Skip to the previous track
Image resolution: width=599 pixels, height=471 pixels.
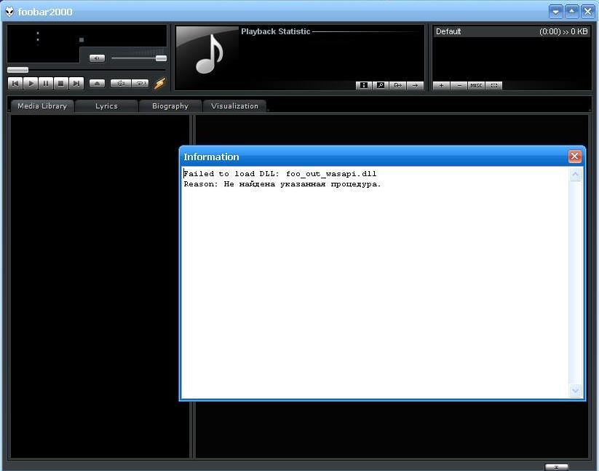(x=15, y=84)
